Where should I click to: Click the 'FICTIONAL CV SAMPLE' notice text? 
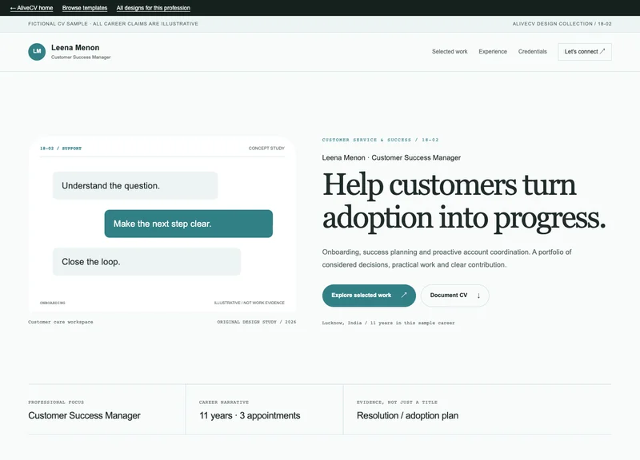click(113, 24)
